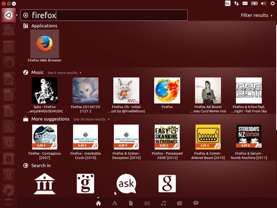This screenshot has width=277, height=208.
Task: Expand the Filter results panel
Action: point(257,15)
